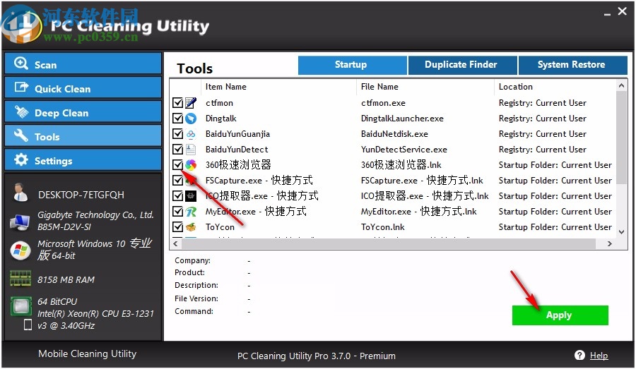Uncheck the BaiduYunDetect checkbox

point(177,150)
